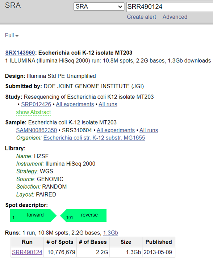Select the Selection value RANDOM
Image resolution: width=213 pixels, height=263 pixels.
(x=54, y=187)
